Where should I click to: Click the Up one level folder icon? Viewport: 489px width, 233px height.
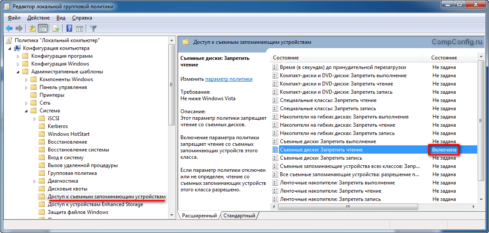[x=33, y=29]
